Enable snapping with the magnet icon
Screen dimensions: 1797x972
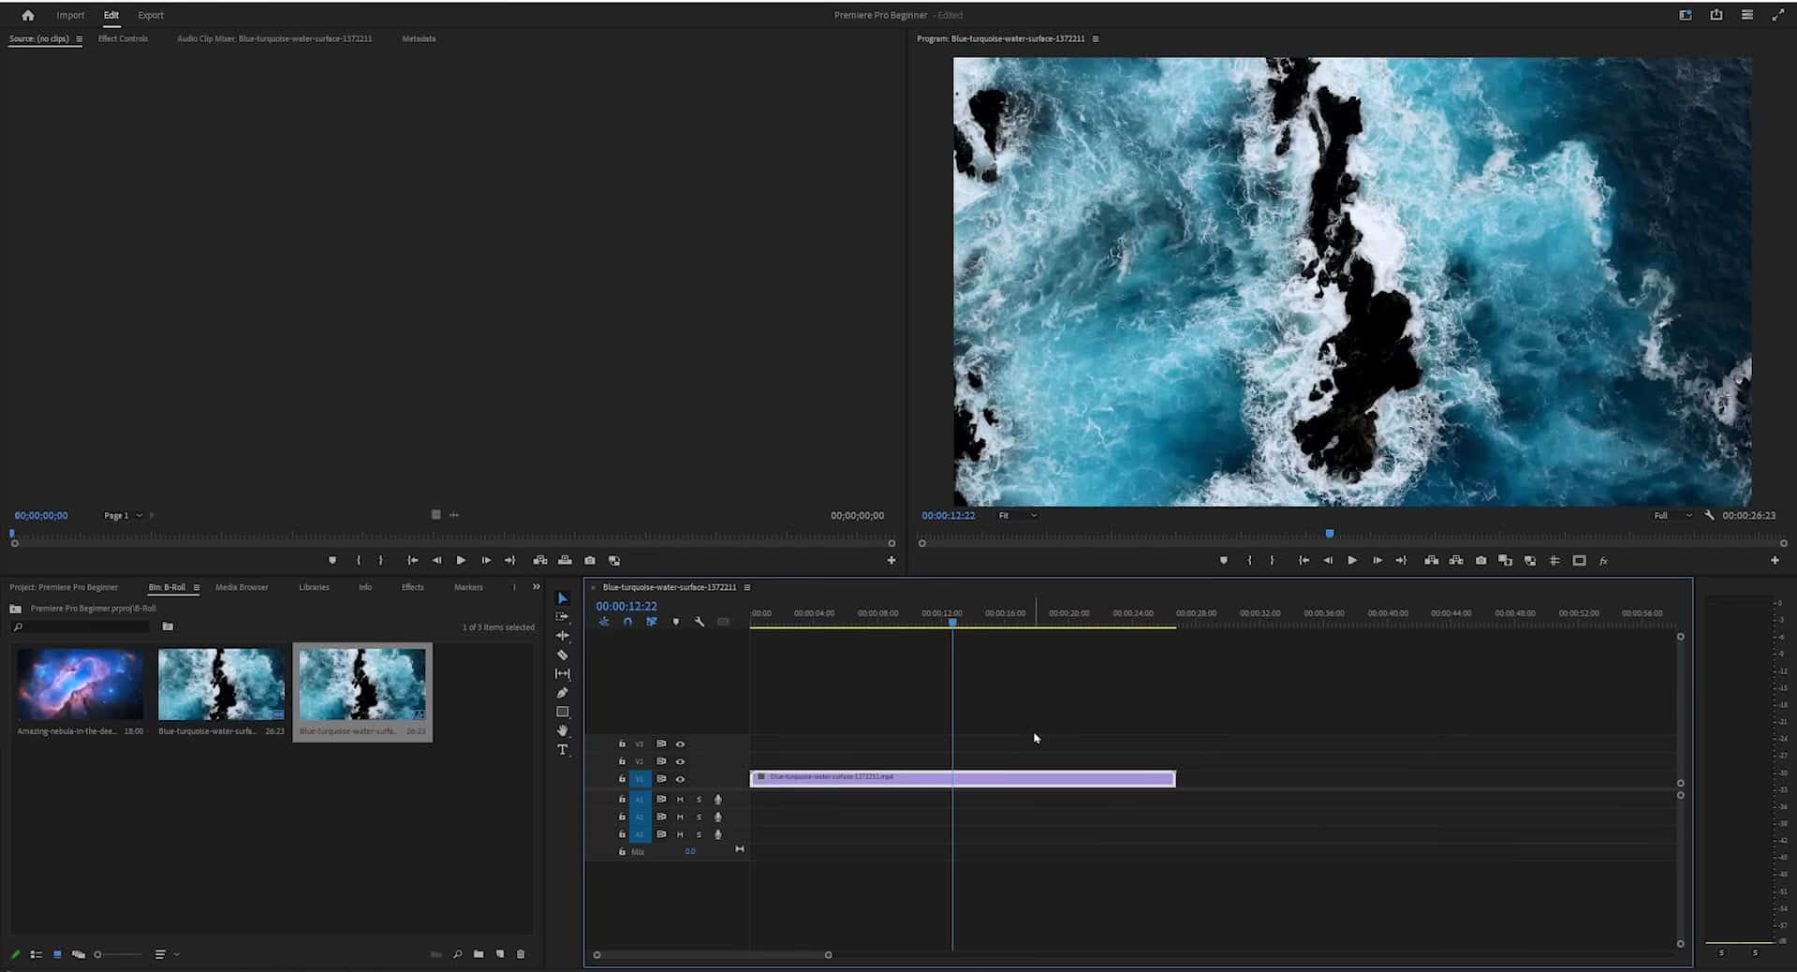627,621
